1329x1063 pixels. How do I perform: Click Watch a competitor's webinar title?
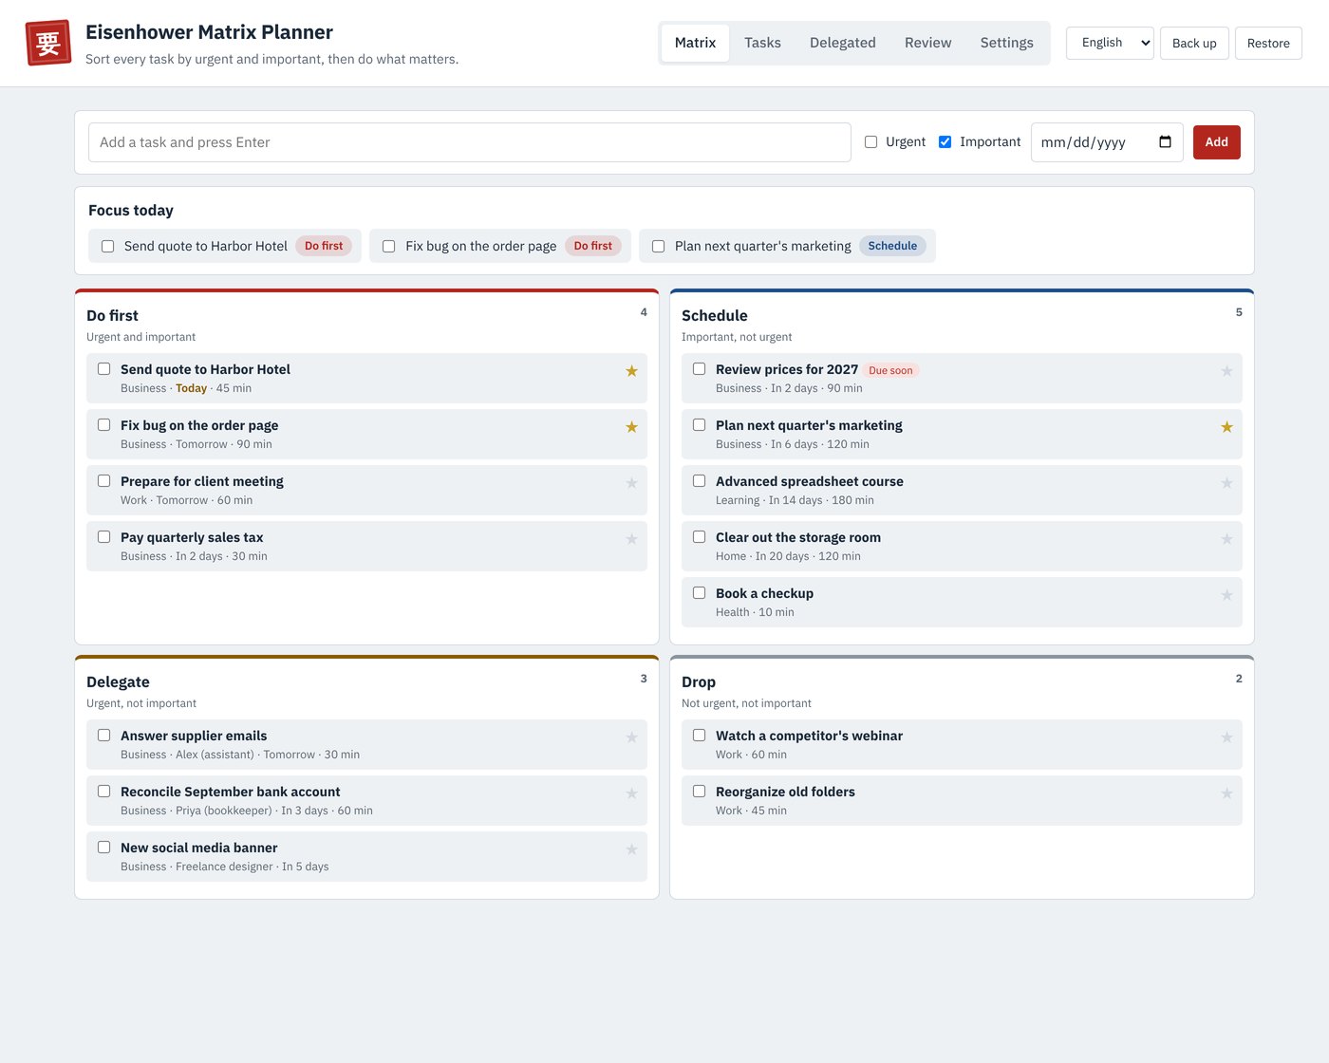coord(809,736)
